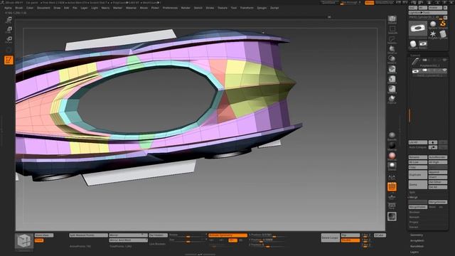Open the Transform menu
The height and width of the screenshot is (256, 455).
click(247, 8)
